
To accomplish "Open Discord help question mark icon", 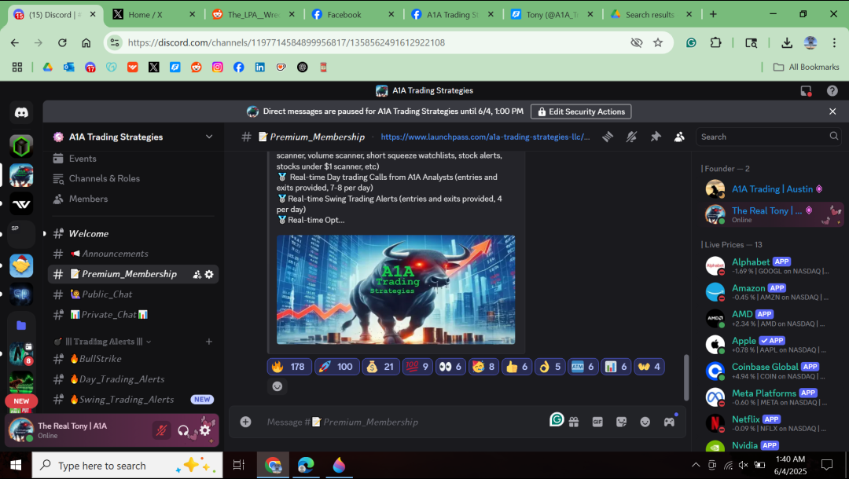I will pyautogui.click(x=832, y=91).
